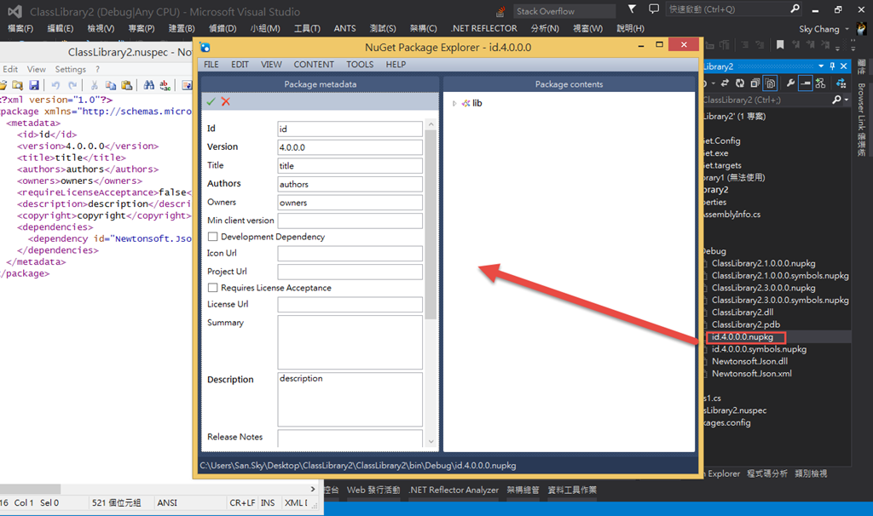
Task: Click the Browse folder icon in Notepad2
Action: [x=17, y=85]
